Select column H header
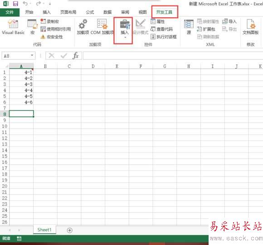 [x=189, y=66]
